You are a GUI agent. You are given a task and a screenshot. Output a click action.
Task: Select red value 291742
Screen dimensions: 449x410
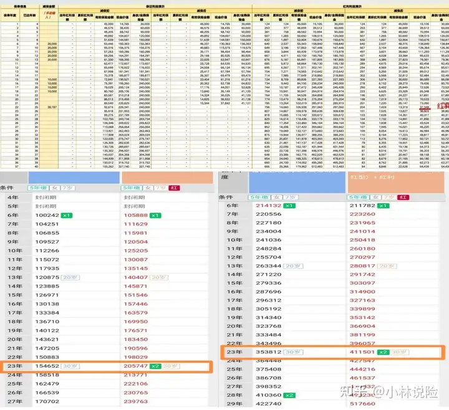[362, 275]
